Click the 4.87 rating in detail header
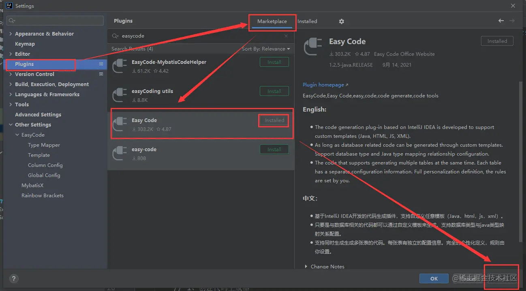 click(362, 54)
